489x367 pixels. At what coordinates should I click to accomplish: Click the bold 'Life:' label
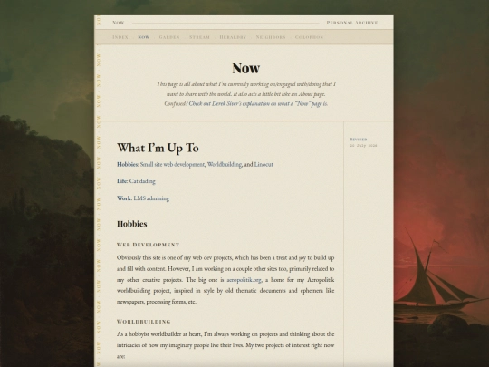(x=122, y=181)
